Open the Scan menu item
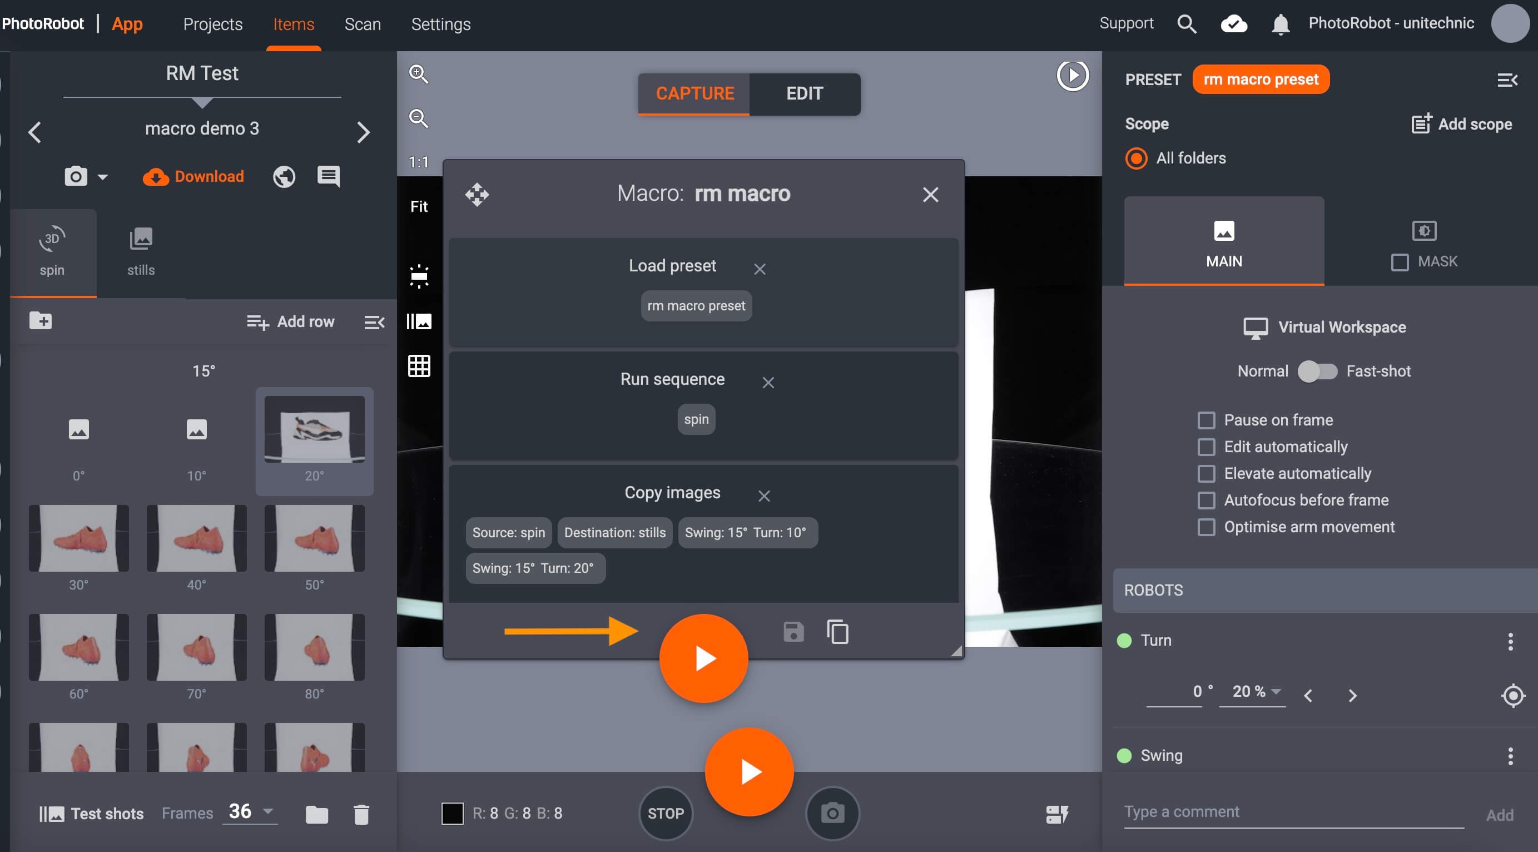 click(x=363, y=24)
